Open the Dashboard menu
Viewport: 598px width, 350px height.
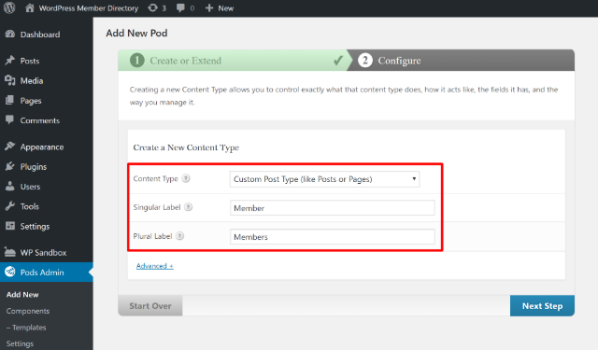point(40,35)
